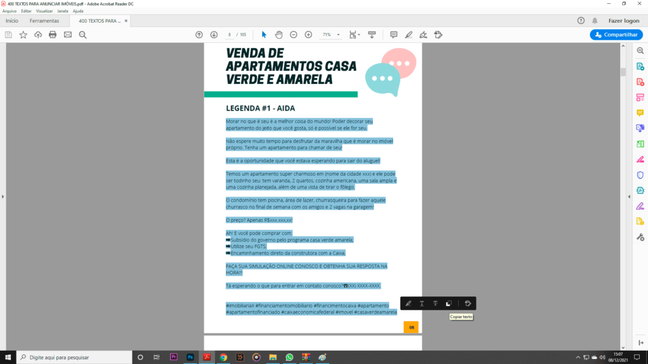Save the file with the floppy icon
Image resolution: width=648 pixels, height=364 pixels.
tap(8, 35)
